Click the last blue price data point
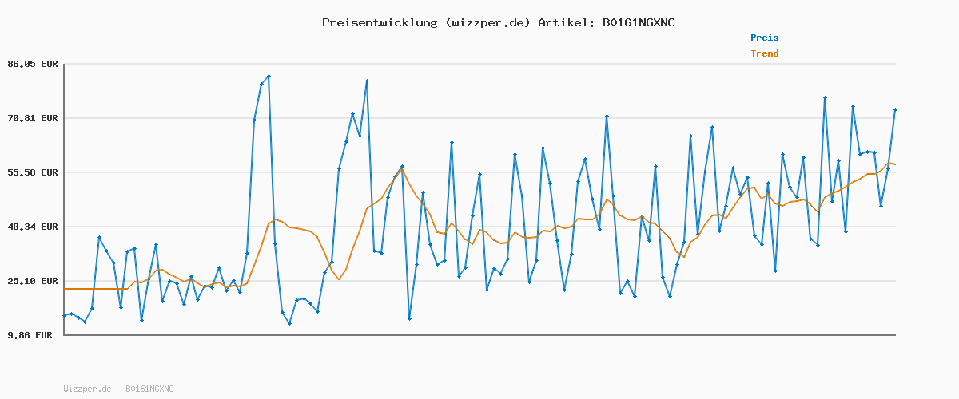This screenshot has width=959, height=399. coord(895,109)
